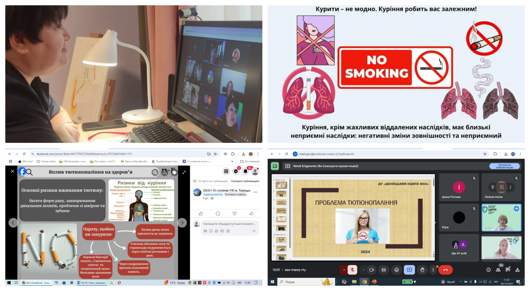This screenshot has width=530, height=291.
Task: Click the Facebook comment input field
Action: [x=229, y=224]
